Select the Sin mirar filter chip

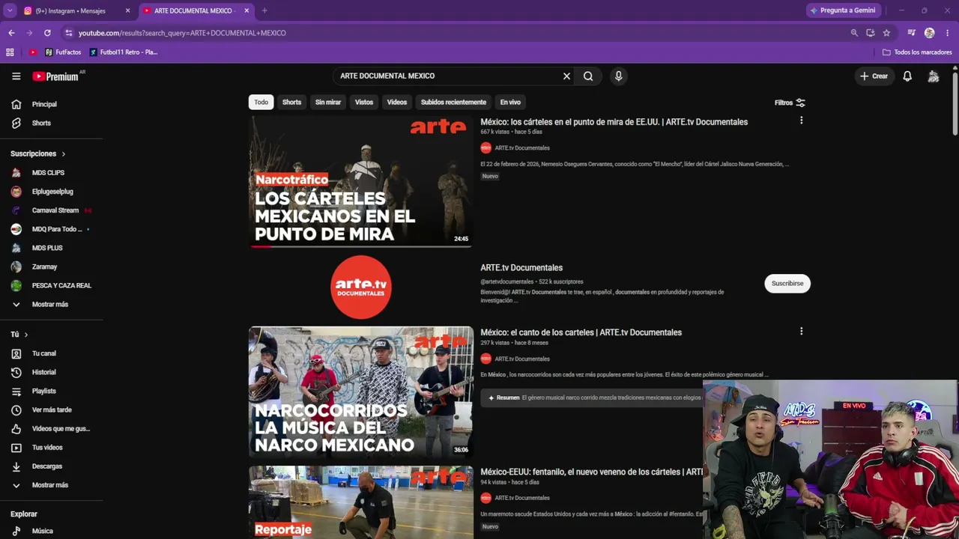[328, 102]
